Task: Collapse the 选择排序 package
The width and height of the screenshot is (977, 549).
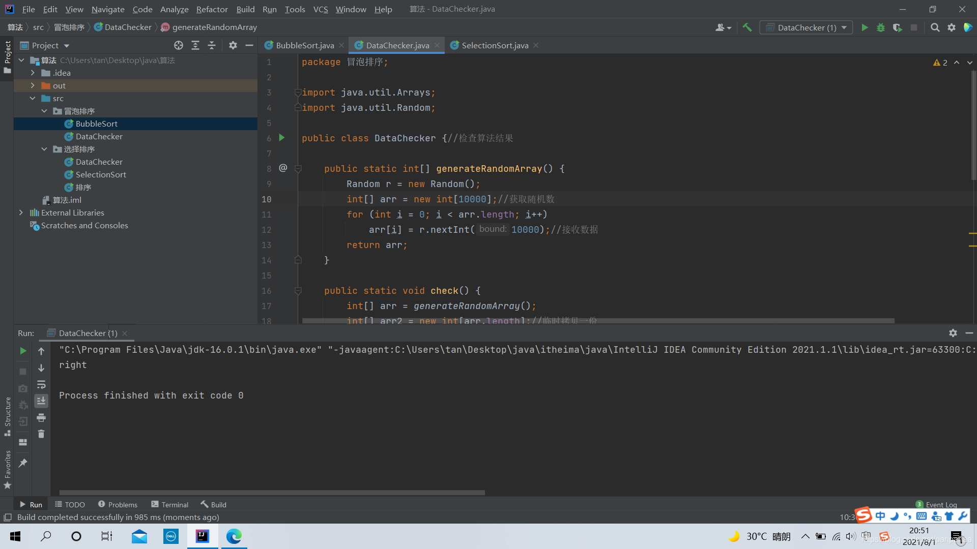Action: (44, 149)
